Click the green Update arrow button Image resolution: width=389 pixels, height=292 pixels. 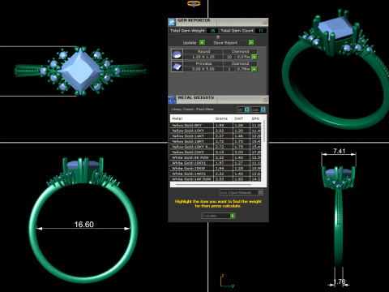202,42
